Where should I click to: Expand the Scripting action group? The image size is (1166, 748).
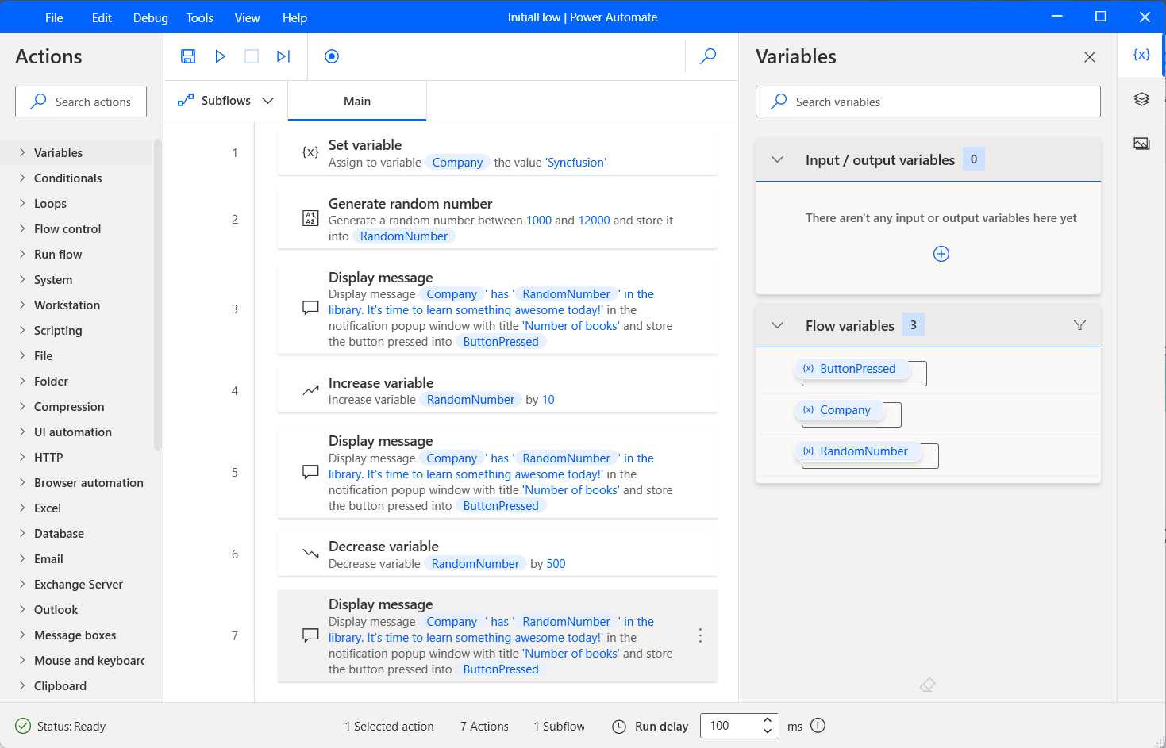(22, 330)
